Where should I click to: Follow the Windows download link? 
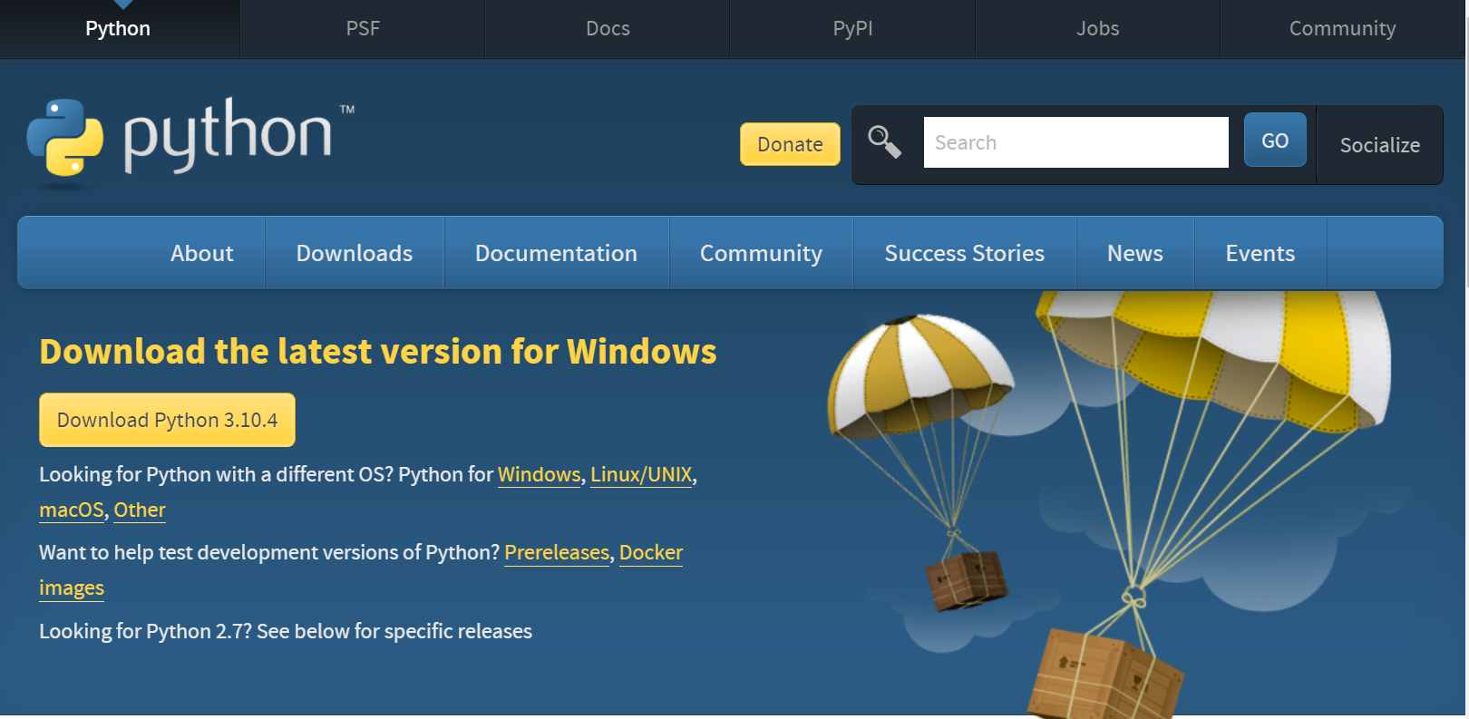click(x=539, y=475)
